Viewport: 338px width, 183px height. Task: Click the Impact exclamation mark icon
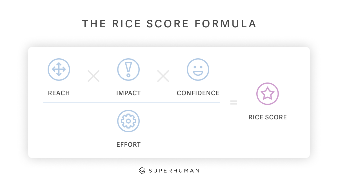coord(128,70)
